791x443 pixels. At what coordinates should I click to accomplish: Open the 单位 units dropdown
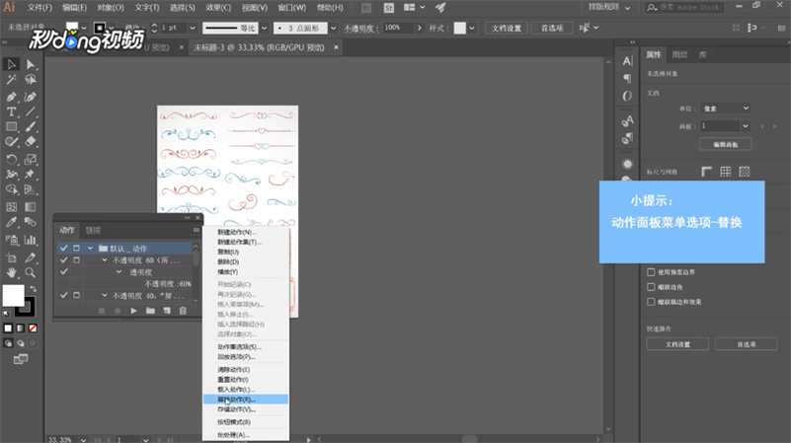tap(726, 109)
